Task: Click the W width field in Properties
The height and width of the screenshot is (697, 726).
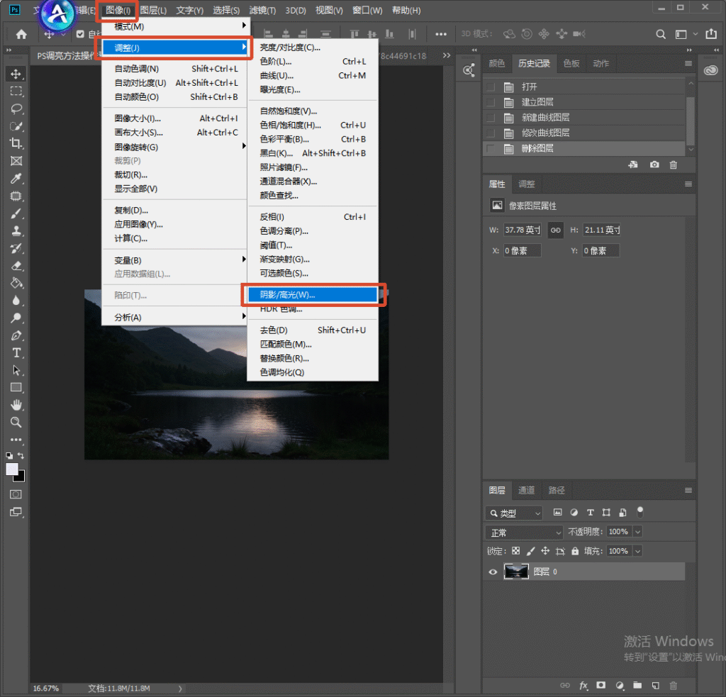Action: [523, 230]
